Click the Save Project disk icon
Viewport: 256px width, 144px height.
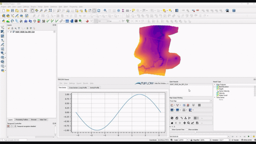[x=12, y=11]
